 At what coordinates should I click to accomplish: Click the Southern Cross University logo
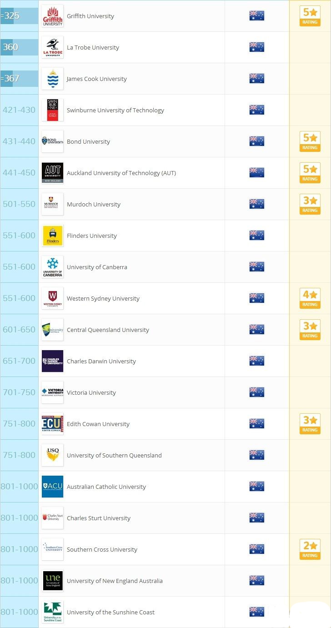(x=52, y=549)
